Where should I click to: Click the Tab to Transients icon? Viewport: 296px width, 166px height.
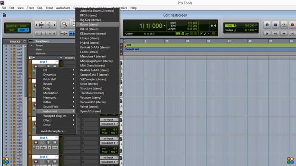point(72,34)
